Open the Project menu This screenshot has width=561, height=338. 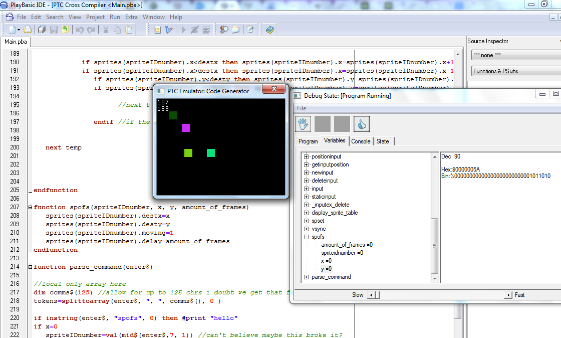95,17
